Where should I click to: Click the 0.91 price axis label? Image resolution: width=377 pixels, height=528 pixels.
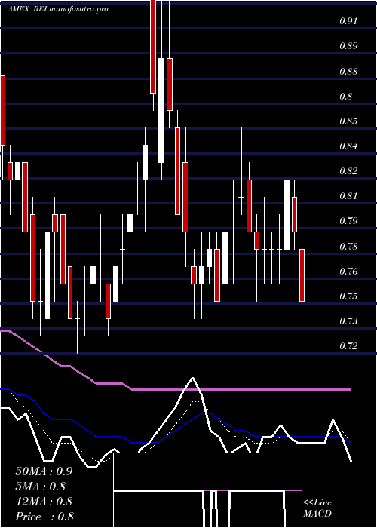(348, 21)
